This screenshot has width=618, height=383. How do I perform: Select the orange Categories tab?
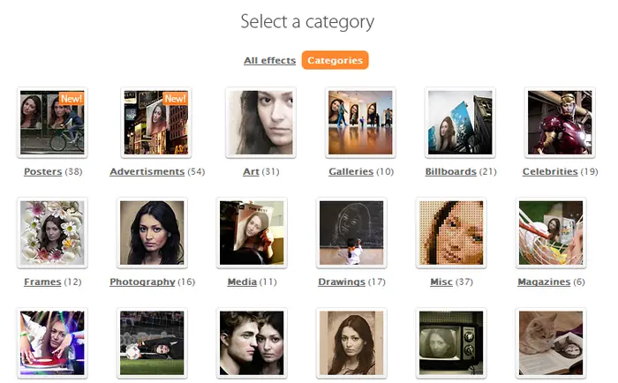click(x=335, y=60)
